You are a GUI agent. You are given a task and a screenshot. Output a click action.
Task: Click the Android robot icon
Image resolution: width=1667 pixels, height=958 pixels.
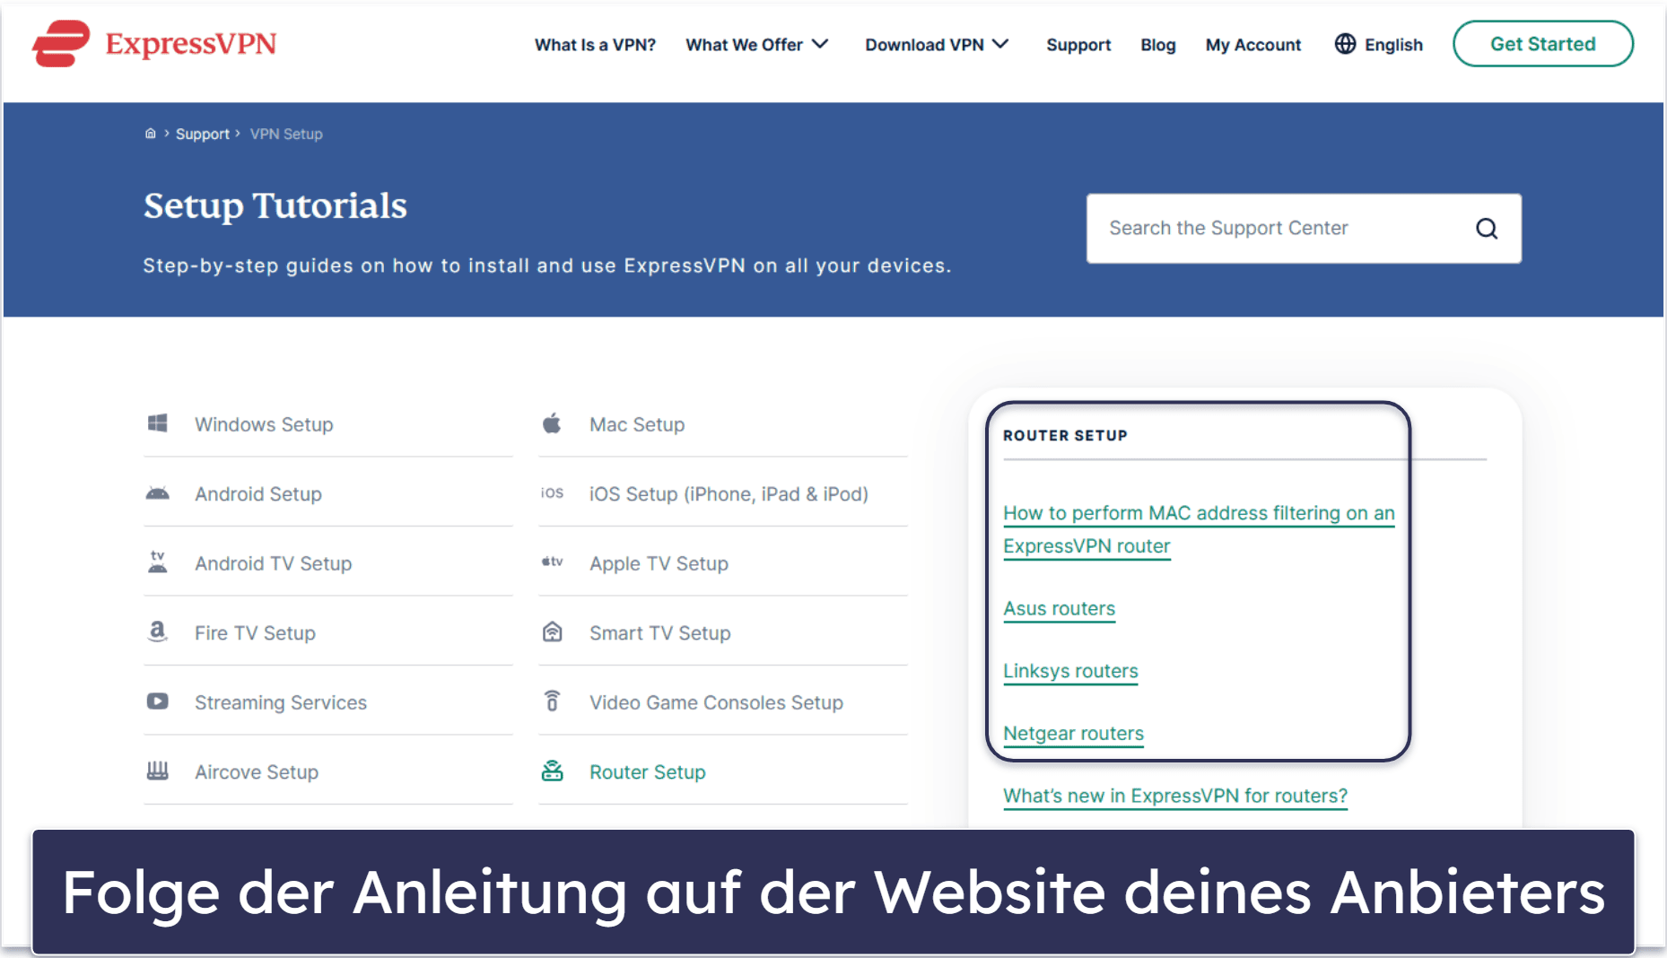pyautogui.click(x=158, y=493)
